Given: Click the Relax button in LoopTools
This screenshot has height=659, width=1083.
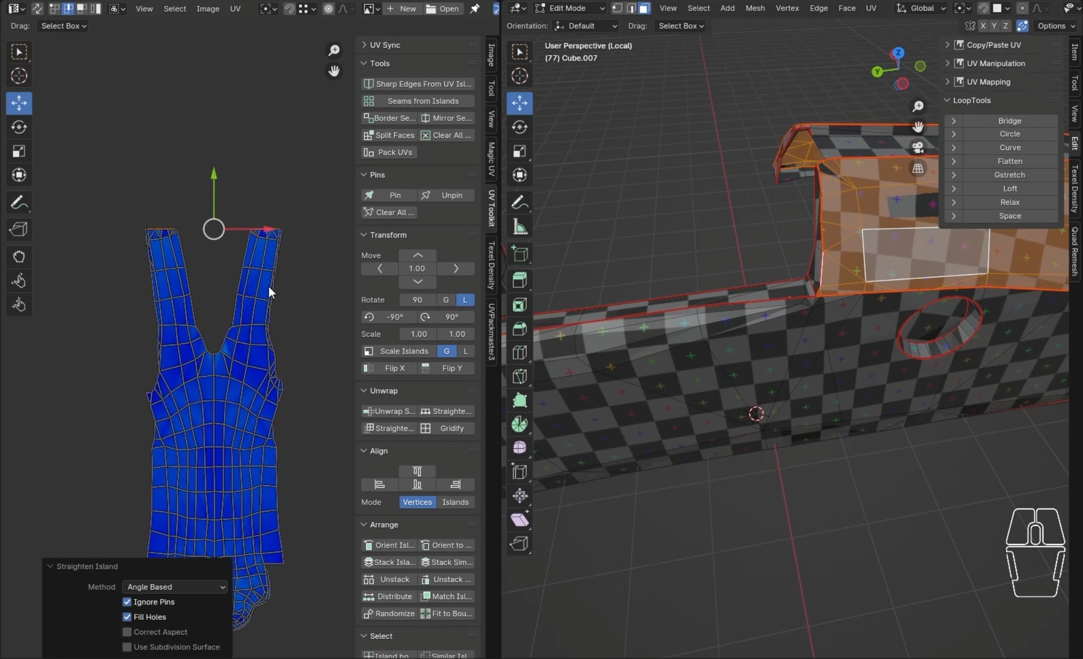Looking at the screenshot, I should 1009,202.
